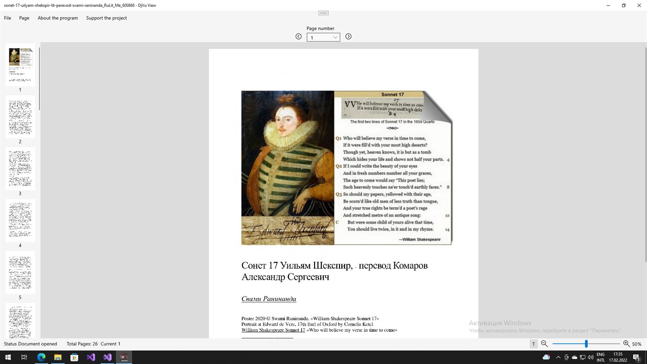Go to the next page arrow
This screenshot has height=364, width=647.
[348, 37]
